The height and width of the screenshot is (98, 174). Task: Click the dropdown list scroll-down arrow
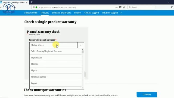(83, 88)
